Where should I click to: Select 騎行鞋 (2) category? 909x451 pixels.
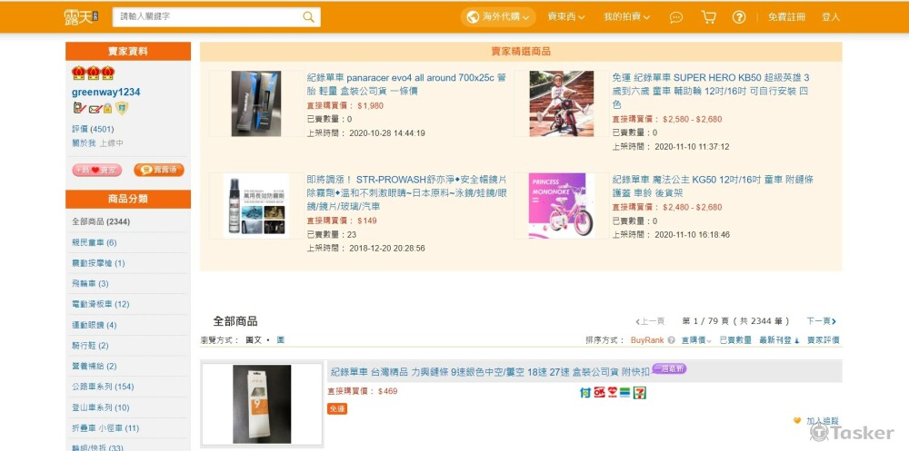(x=90, y=345)
